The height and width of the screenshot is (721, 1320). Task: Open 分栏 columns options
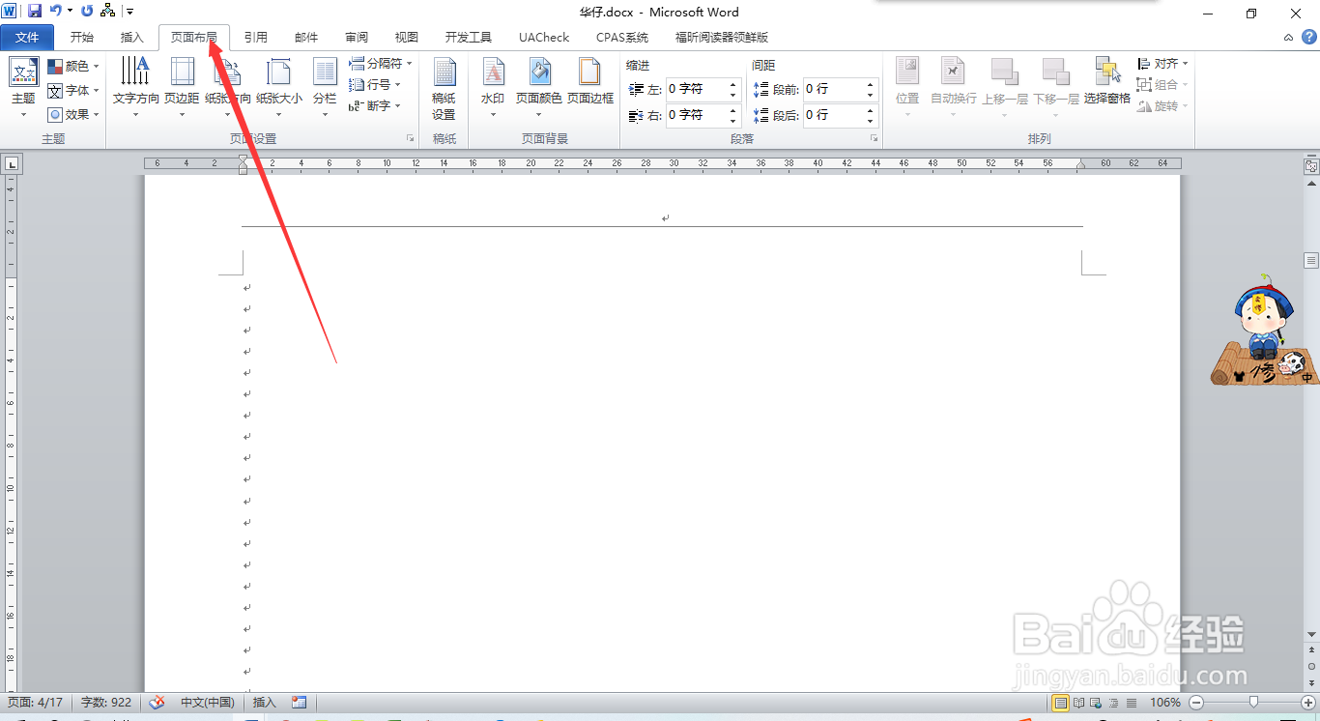tap(325, 89)
